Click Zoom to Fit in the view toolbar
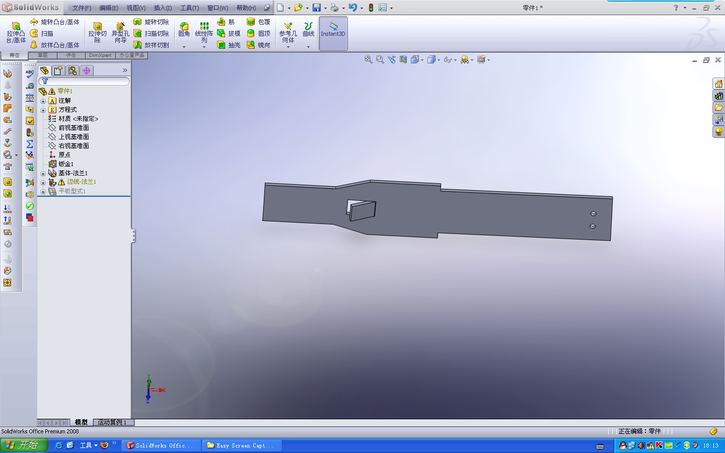The image size is (725, 453). [369, 59]
